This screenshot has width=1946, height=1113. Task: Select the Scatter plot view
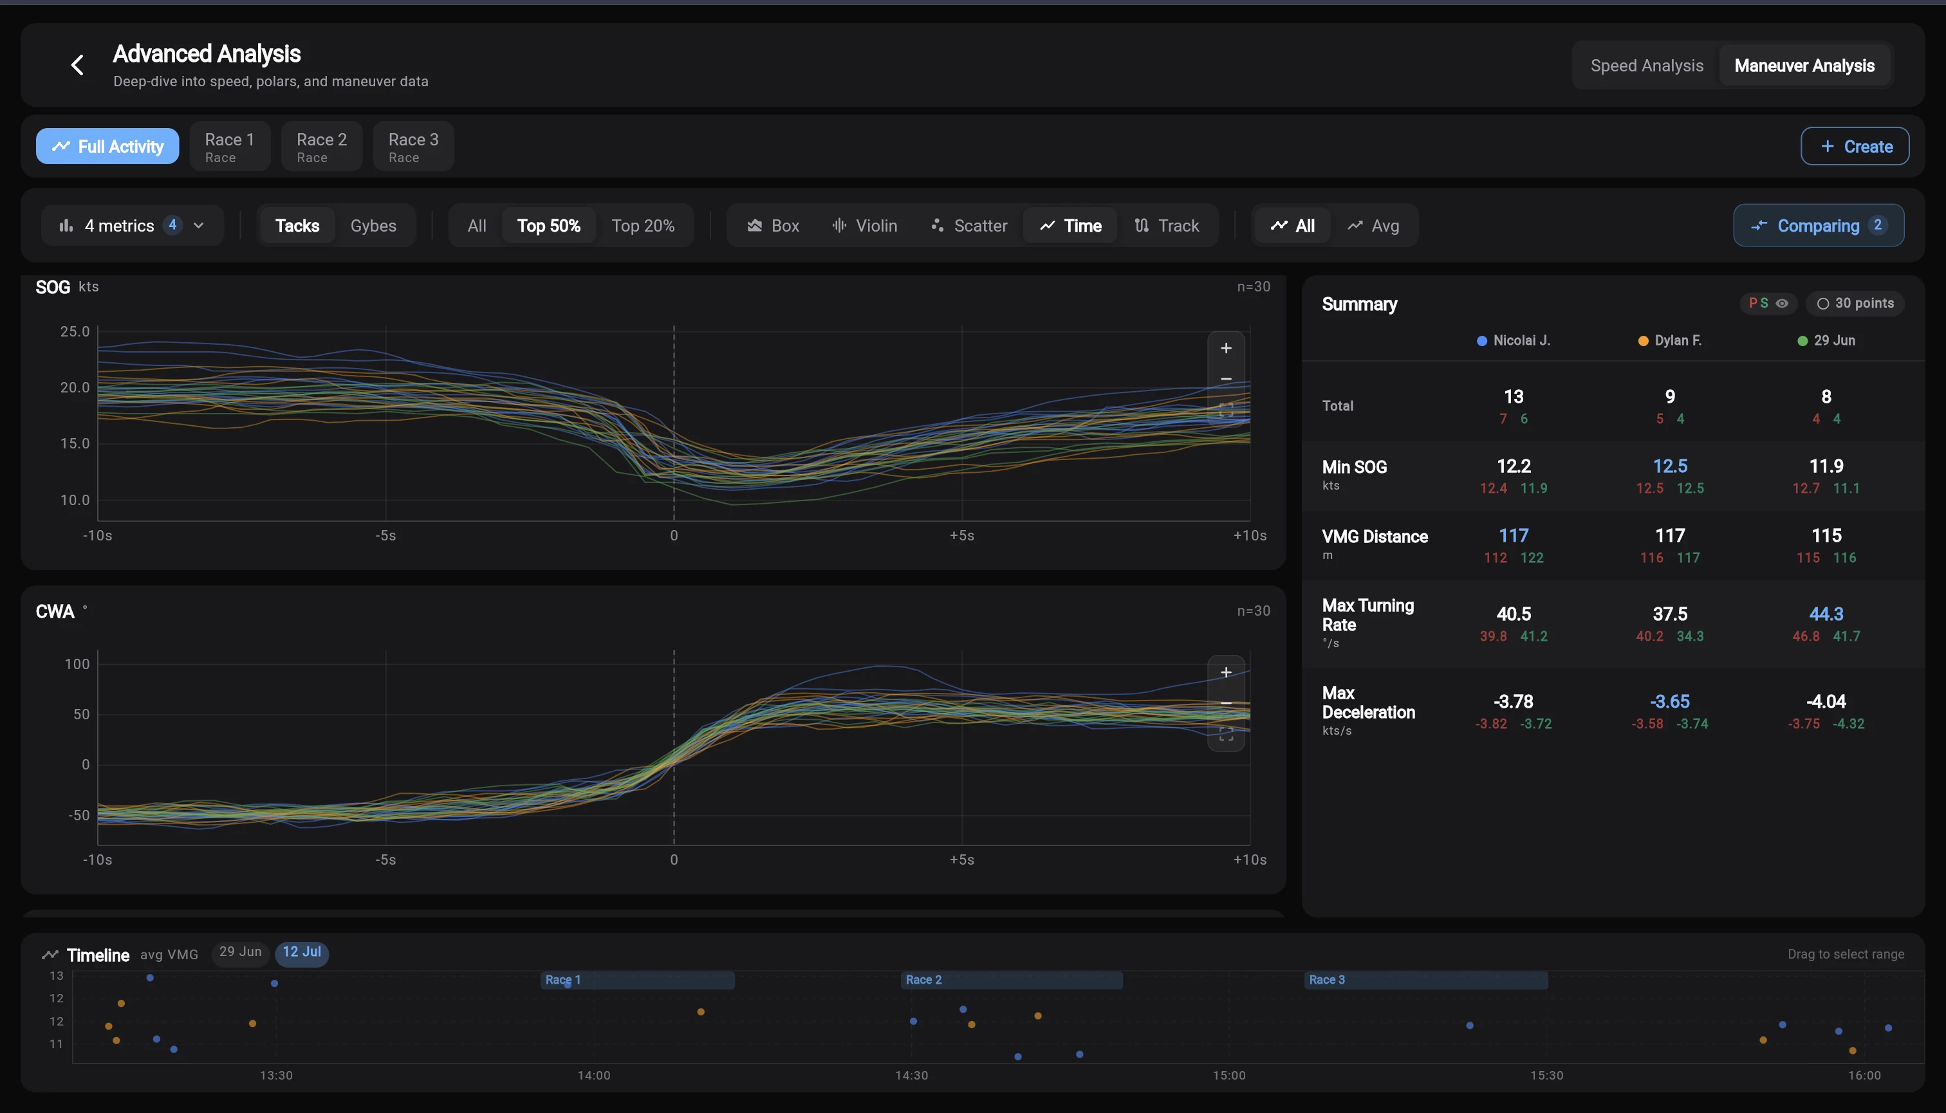pyautogui.click(x=968, y=226)
